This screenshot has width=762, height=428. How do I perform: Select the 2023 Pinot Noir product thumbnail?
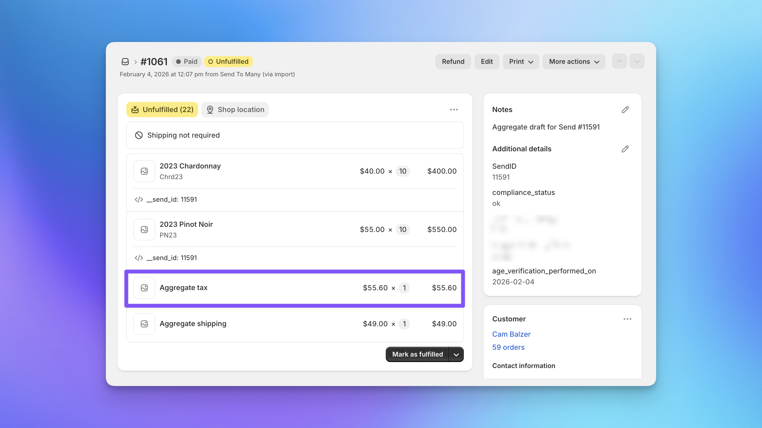point(144,229)
